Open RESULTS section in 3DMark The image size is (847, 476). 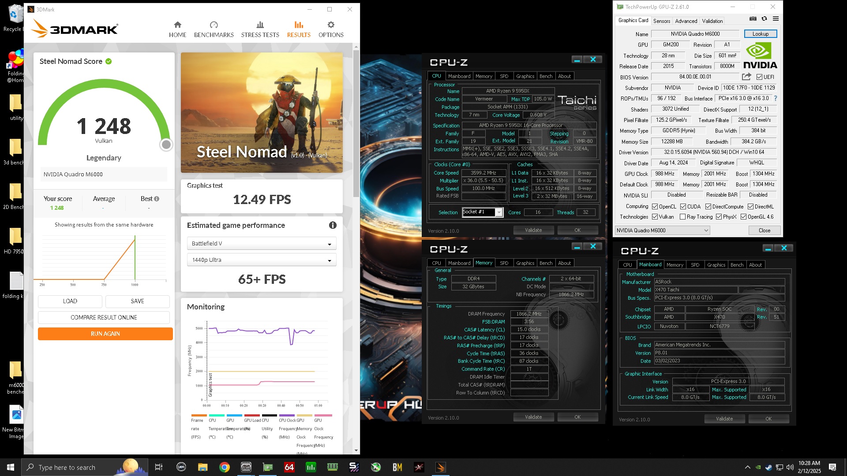click(299, 30)
